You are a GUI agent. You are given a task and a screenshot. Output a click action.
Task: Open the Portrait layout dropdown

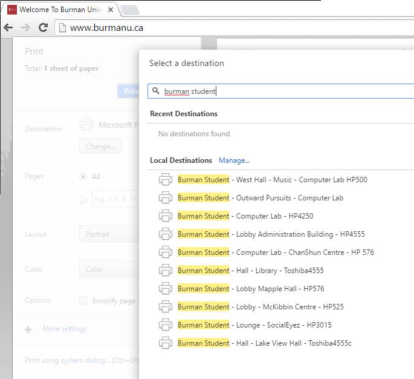[109, 234]
